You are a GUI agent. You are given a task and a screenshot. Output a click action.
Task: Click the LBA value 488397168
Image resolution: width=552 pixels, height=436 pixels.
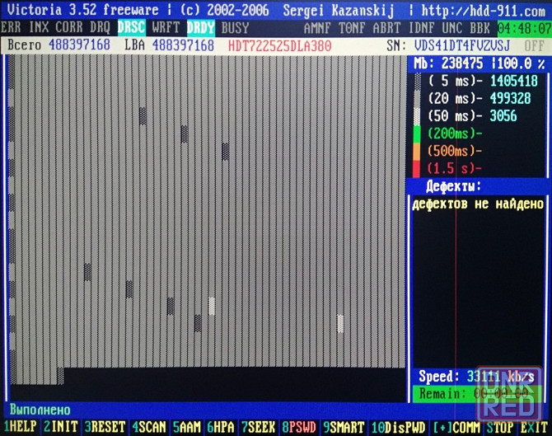point(183,45)
